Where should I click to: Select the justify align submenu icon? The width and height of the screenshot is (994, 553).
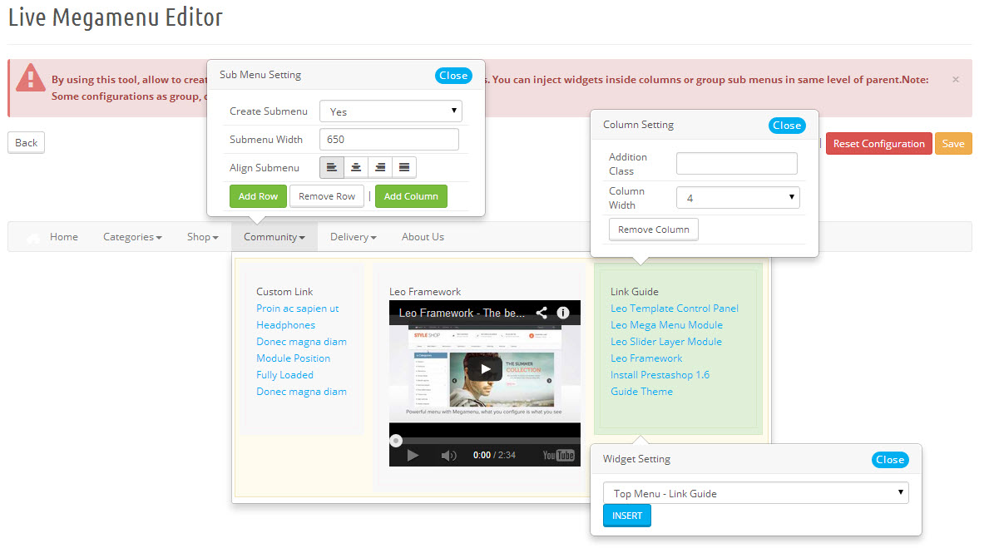404,168
